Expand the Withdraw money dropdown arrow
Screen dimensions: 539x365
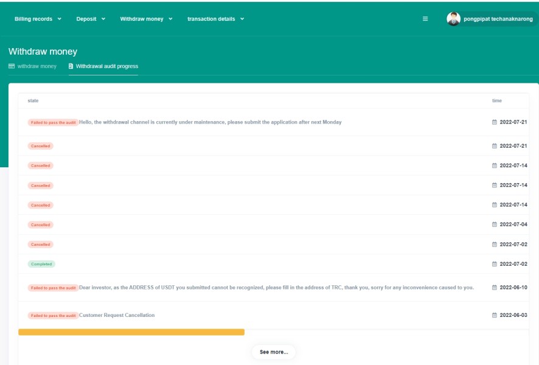pos(170,19)
